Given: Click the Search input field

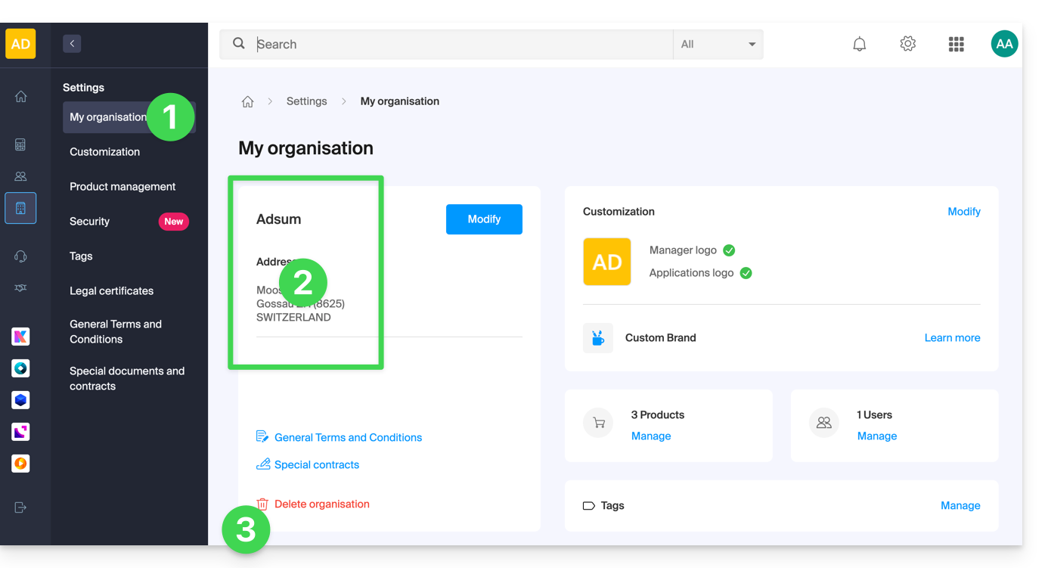Looking at the screenshot, I should coord(461,45).
